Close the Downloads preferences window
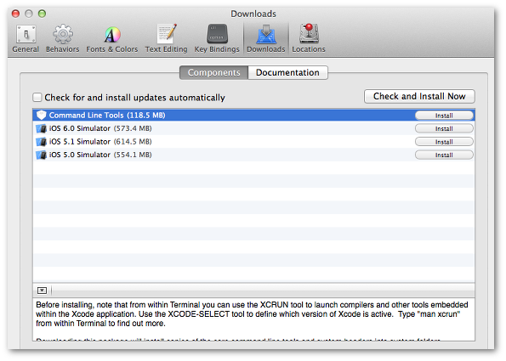The height and width of the screenshot is (361, 506). click(15, 14)
